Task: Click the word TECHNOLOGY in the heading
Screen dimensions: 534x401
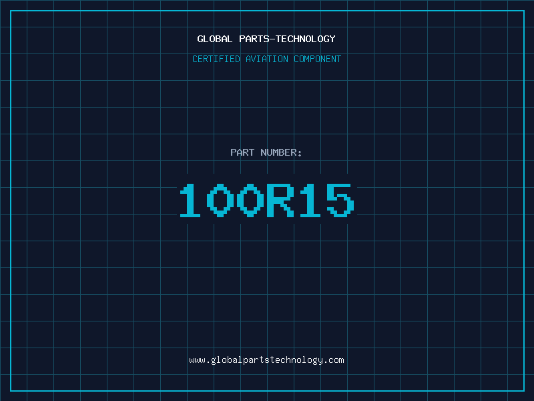Action: pos(305,39)
